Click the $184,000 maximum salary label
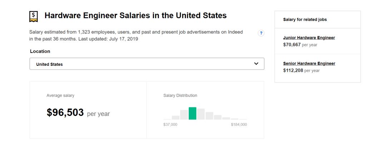386x144 pixels. click(x=239, y=124)
